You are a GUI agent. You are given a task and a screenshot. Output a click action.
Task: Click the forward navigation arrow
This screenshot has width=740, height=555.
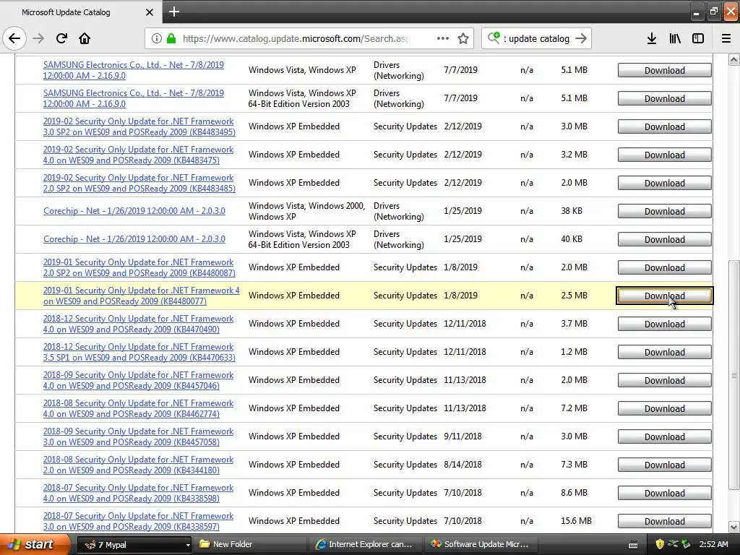click(x=38, y=38)
